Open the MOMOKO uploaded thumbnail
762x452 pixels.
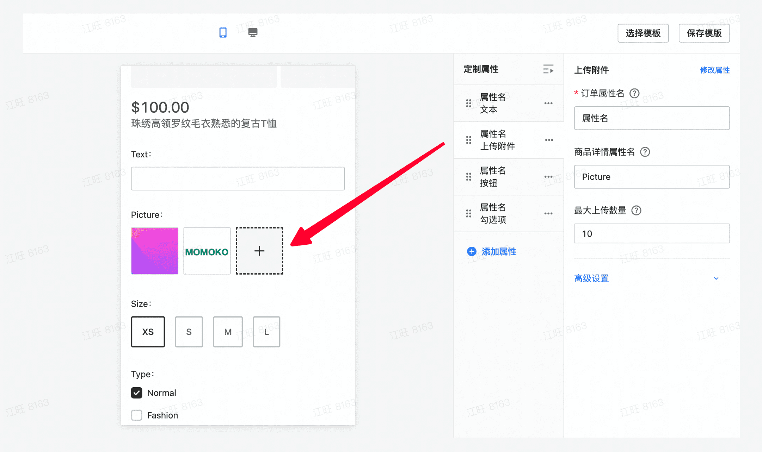coord(207,251)
